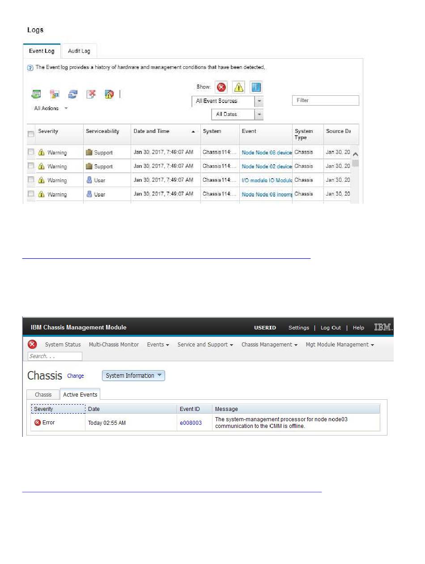The image size is (425, 564).
Task: Click the Change link next to Chassis
Action: 75,376
